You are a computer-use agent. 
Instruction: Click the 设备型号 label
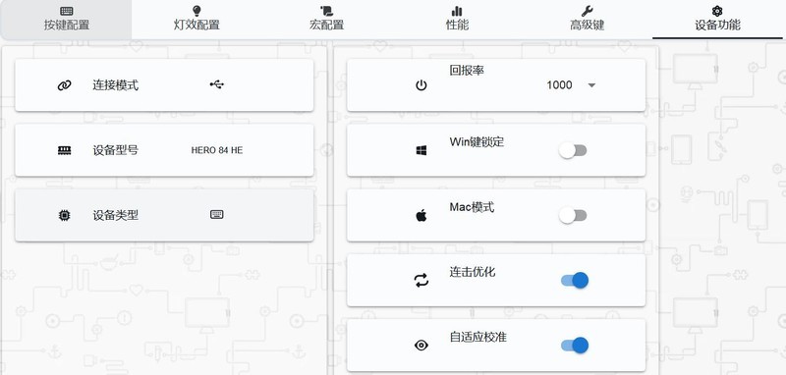pyautogui.click(x=115, y=150)
